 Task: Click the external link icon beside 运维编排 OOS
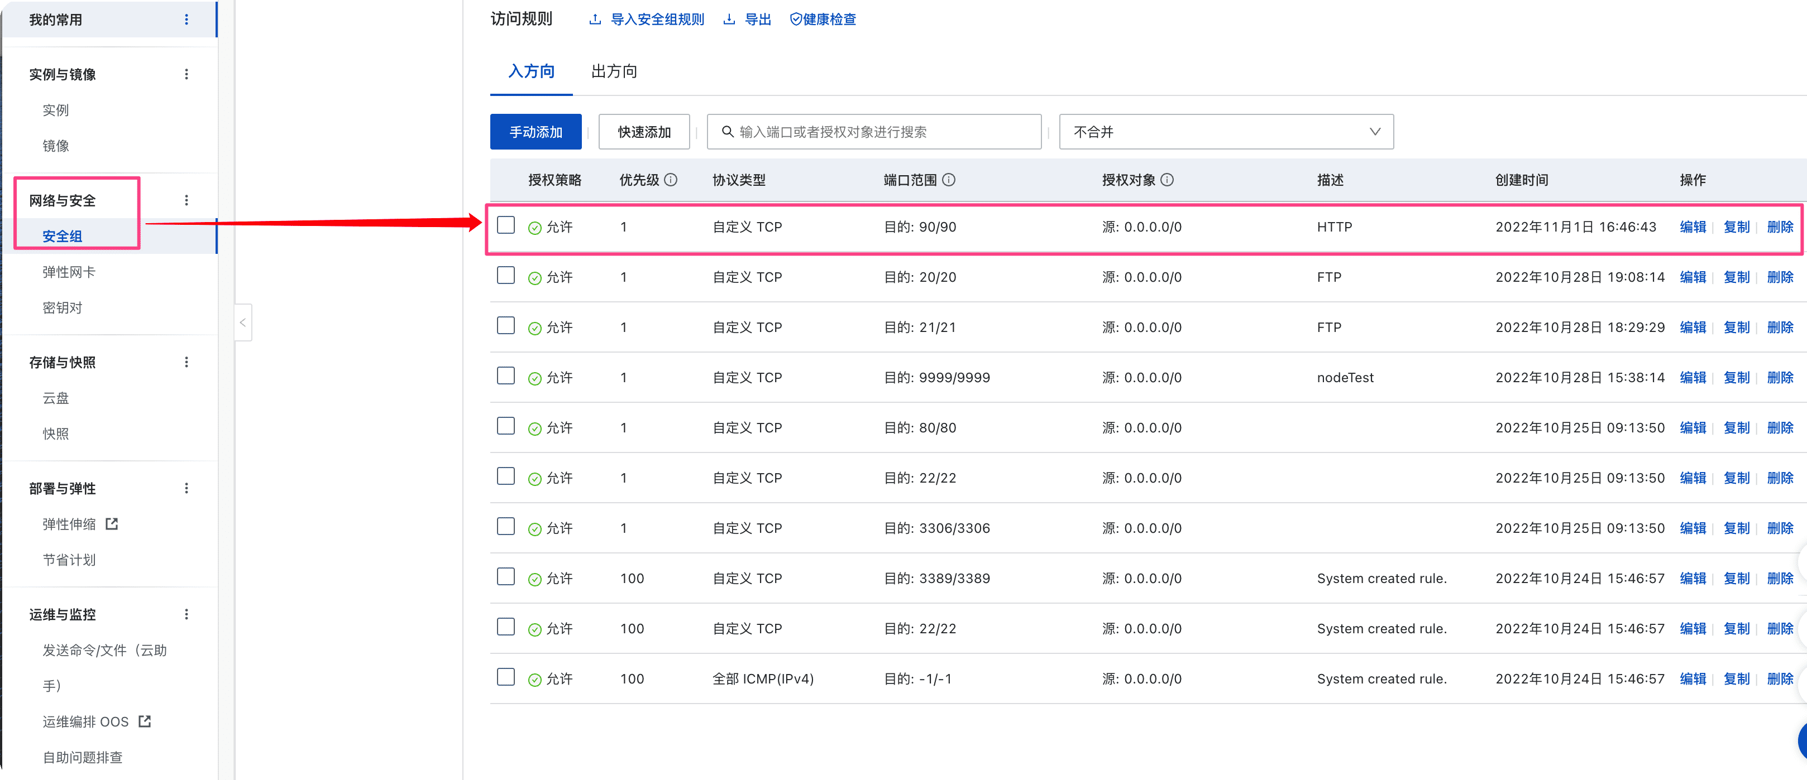pyautogui.click(x=145, y=721)
